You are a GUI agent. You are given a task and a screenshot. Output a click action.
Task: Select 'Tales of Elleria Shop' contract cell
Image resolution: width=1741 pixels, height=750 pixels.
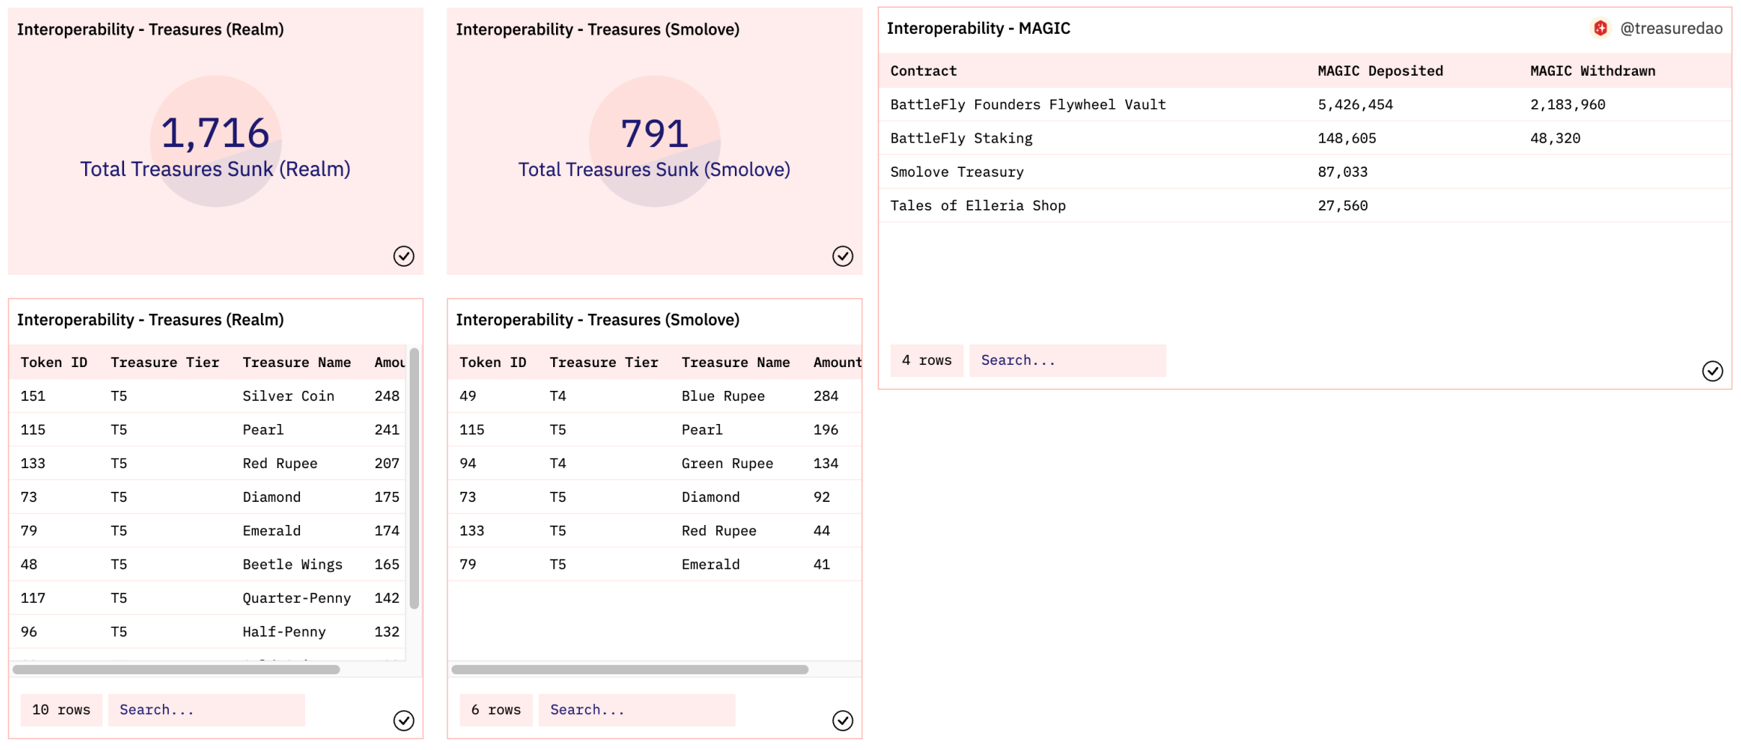[x=977, y=206]
